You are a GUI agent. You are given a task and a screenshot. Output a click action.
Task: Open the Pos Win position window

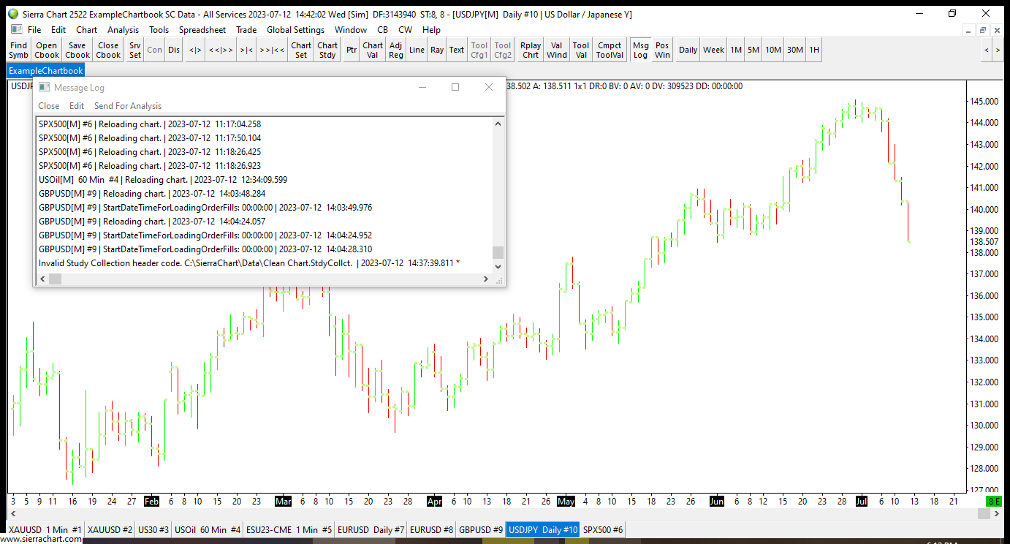click(662, 50)
